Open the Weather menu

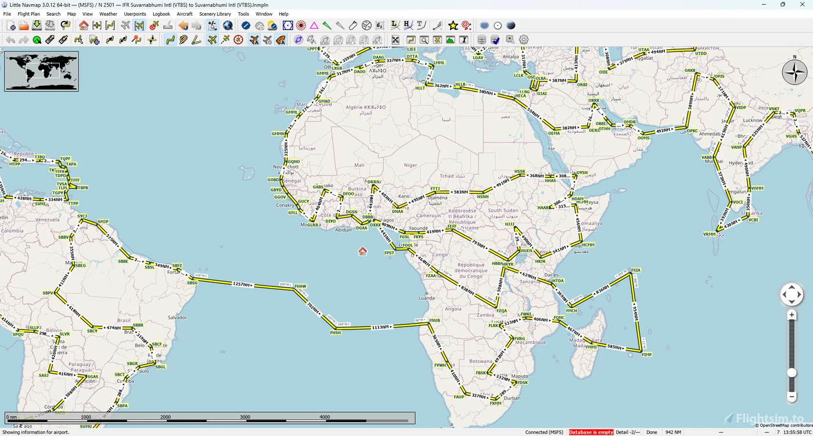(x=108, y=14)
